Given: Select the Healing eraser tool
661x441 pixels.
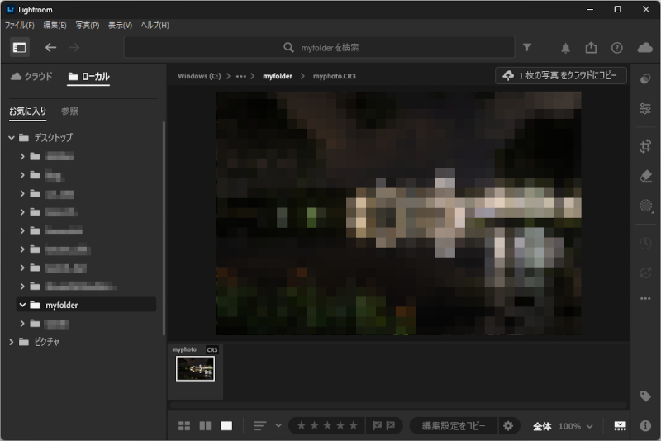Looking at the screenshot, I should click(x=645, y=176).
